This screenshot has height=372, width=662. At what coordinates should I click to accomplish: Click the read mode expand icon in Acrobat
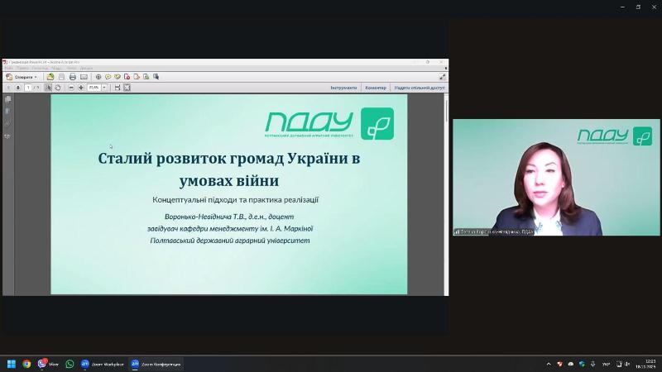click(442, 77)
